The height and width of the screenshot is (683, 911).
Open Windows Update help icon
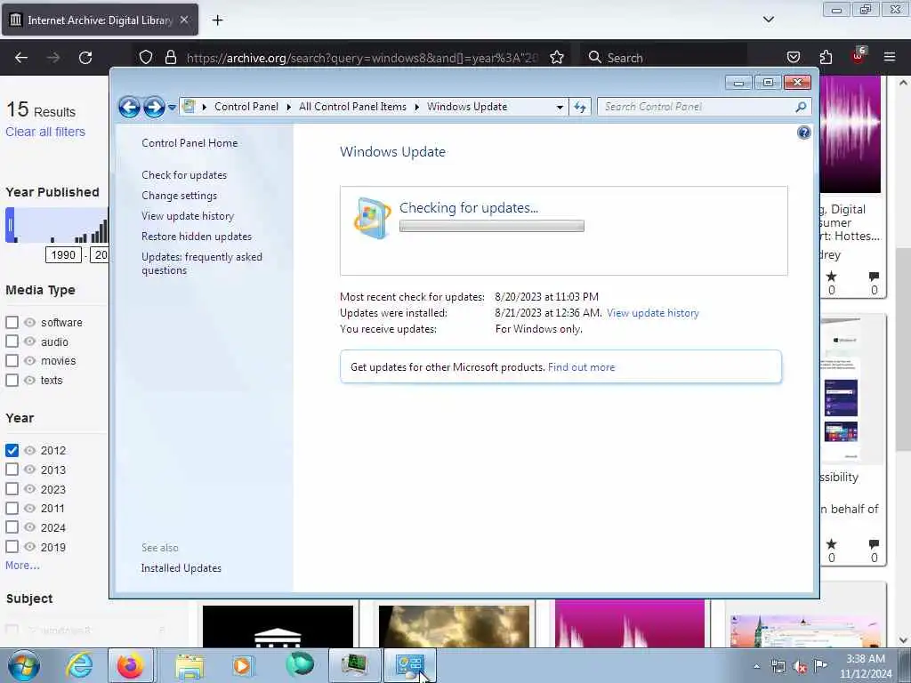coord(804,133)
